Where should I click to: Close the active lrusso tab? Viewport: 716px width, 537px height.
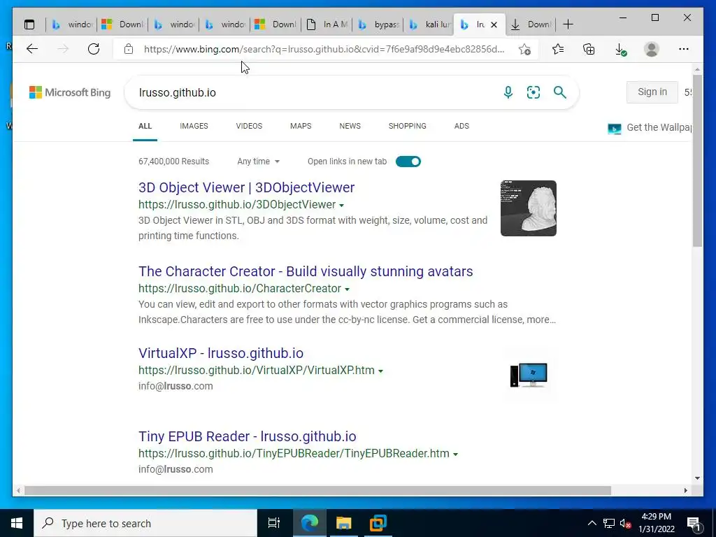tap(494, 24)
